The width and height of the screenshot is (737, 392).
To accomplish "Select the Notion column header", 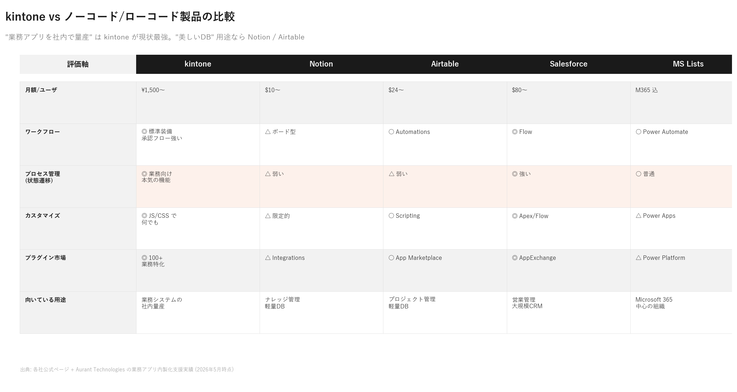I will [x=321, y=64].
